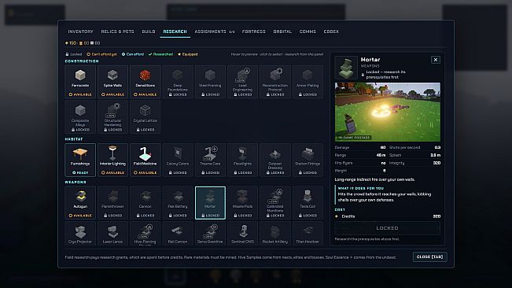Select the locked Tesla Coil card

point(308,203)
